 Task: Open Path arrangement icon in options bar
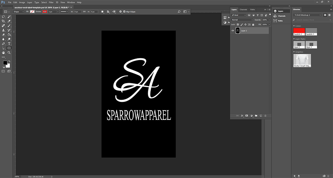pos(114,12)
